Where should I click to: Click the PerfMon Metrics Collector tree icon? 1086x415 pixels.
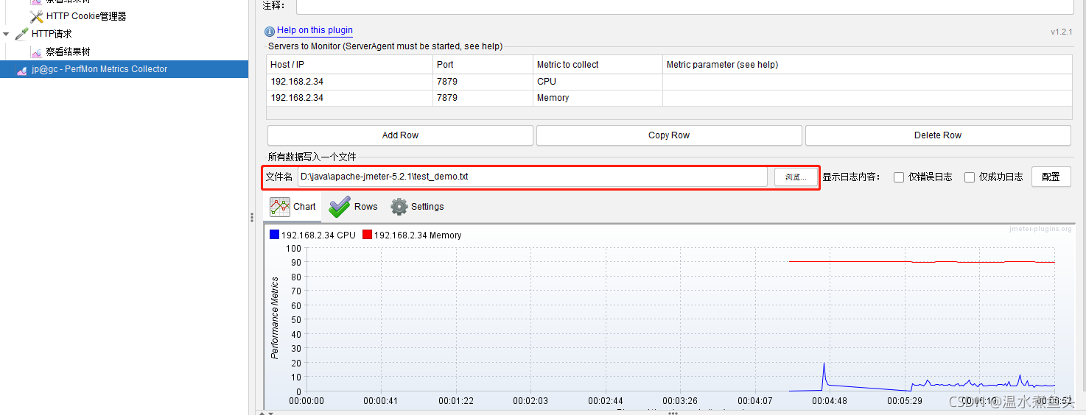pyautogui.click(x=22, y=70)
